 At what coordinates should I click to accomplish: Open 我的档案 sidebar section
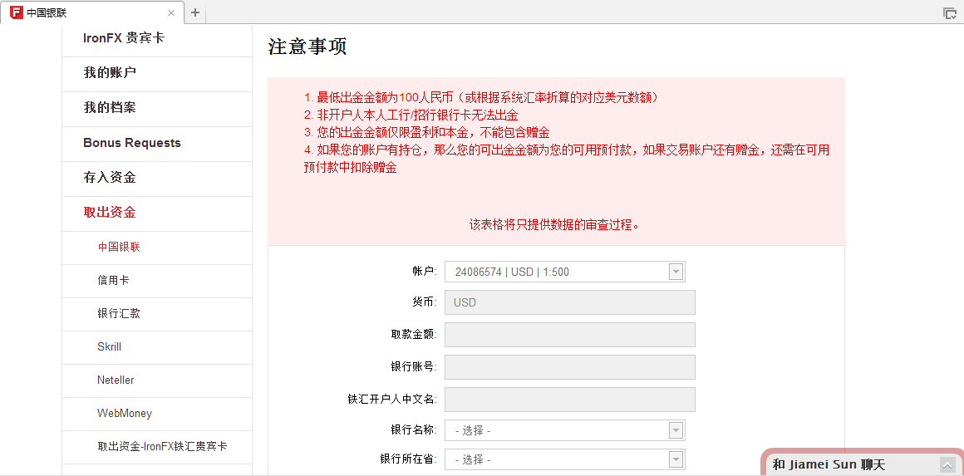click(x=157, y=108)
